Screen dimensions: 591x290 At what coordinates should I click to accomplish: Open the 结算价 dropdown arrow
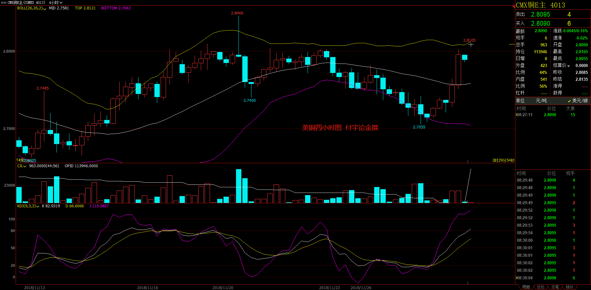coord(568,66)
